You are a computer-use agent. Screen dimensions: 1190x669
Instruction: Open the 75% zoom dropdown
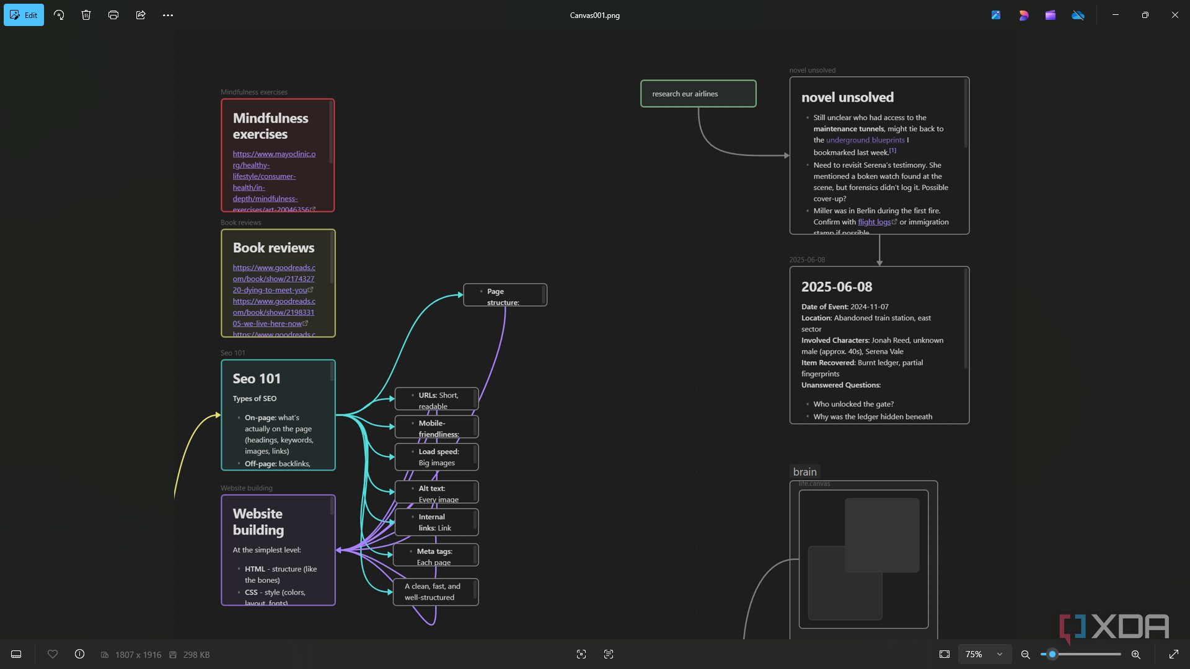tap(984, 654)
